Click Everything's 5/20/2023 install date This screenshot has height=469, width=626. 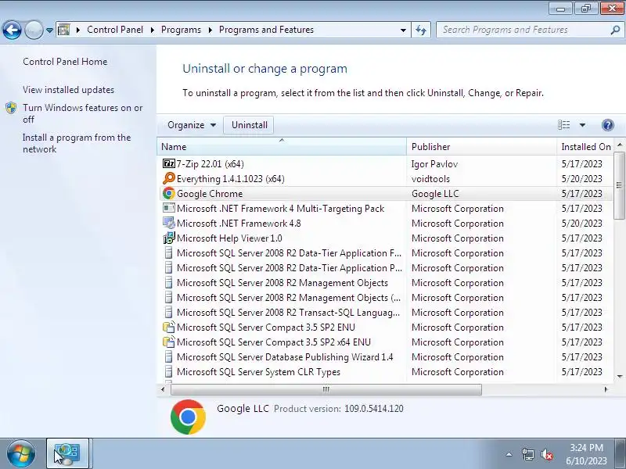(x=581, y=179)
